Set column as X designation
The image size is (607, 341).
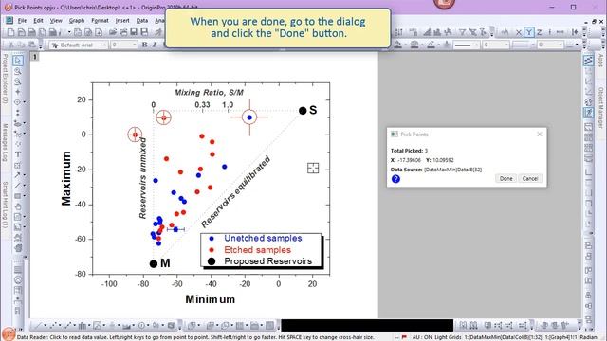click(x=519, y=32)
